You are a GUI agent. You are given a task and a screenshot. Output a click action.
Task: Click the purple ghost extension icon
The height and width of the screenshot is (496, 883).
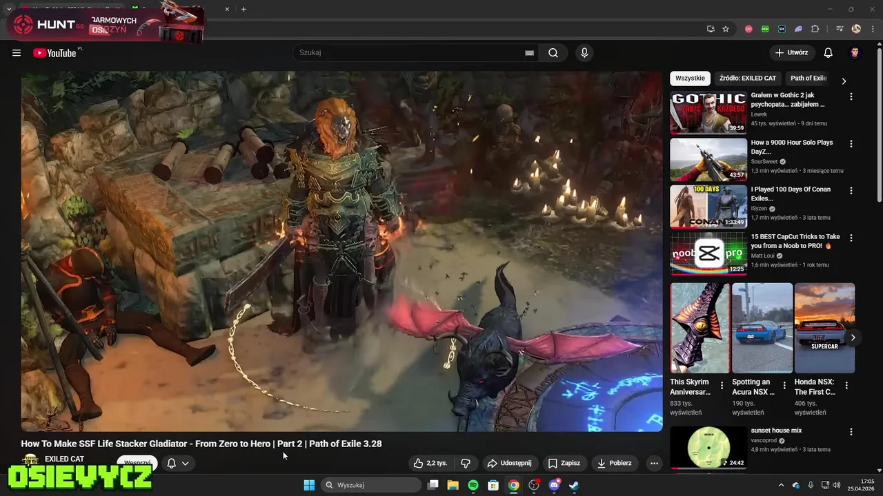click(798, 29)
